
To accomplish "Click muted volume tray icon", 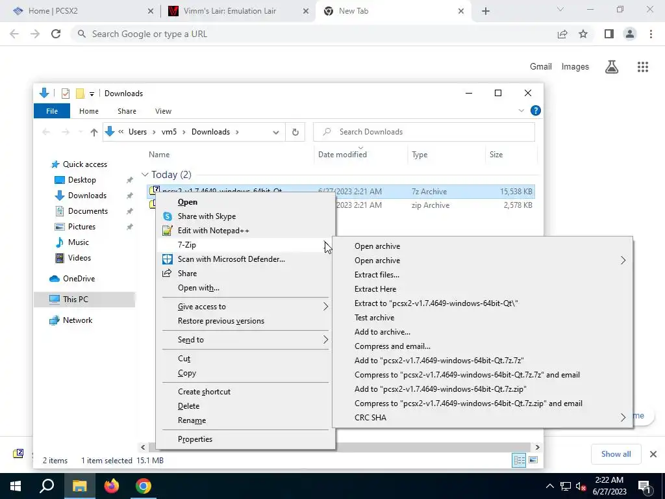I will point(581,486).
